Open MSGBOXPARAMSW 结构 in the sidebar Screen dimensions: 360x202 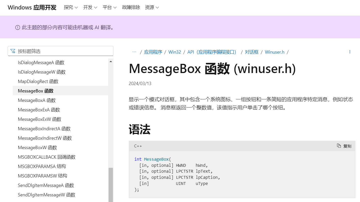tap(43, 176)
